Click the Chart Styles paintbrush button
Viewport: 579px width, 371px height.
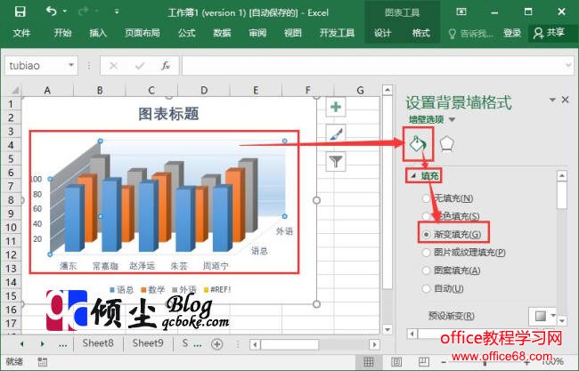click(336, 134)
